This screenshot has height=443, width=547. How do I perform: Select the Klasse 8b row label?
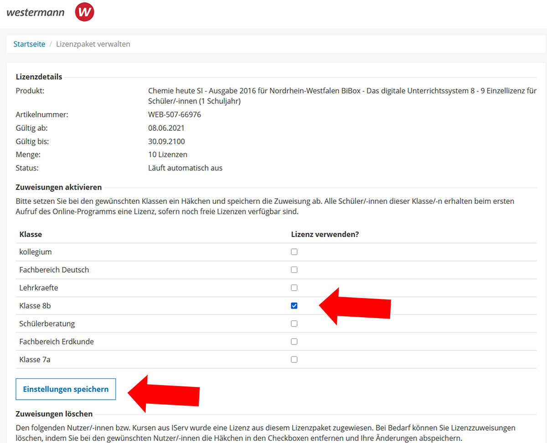tap(35, 306)
